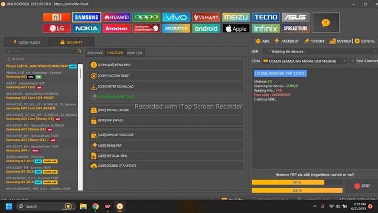The width and height of the screenshot is (378, 213).
Task: Choose the ASUS brand logo
Action: 296,17
